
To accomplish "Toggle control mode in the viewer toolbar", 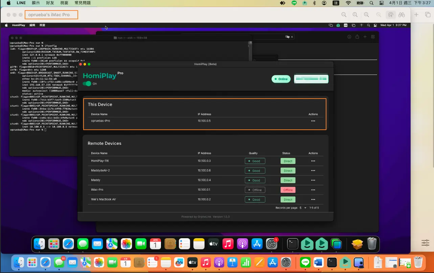I will click(x=390, y=15).
